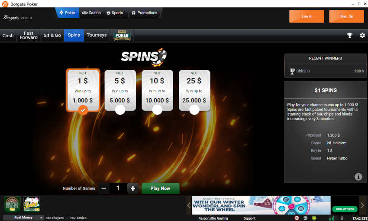The image size is (368, 221).
Task: Check the connection signal strength bars
Action: (x=331, y=218)
